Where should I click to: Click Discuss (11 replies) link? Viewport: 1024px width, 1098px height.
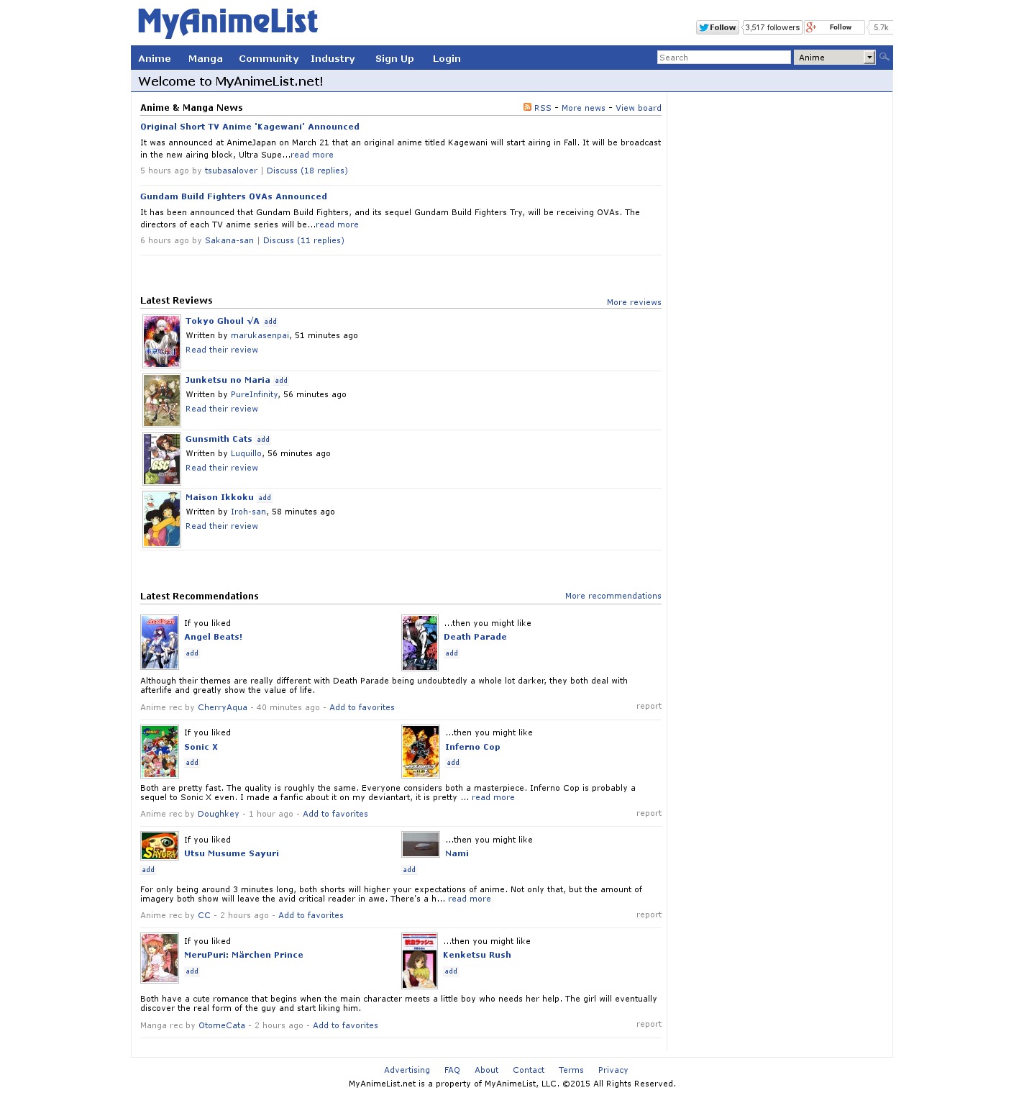click(303, 240)
